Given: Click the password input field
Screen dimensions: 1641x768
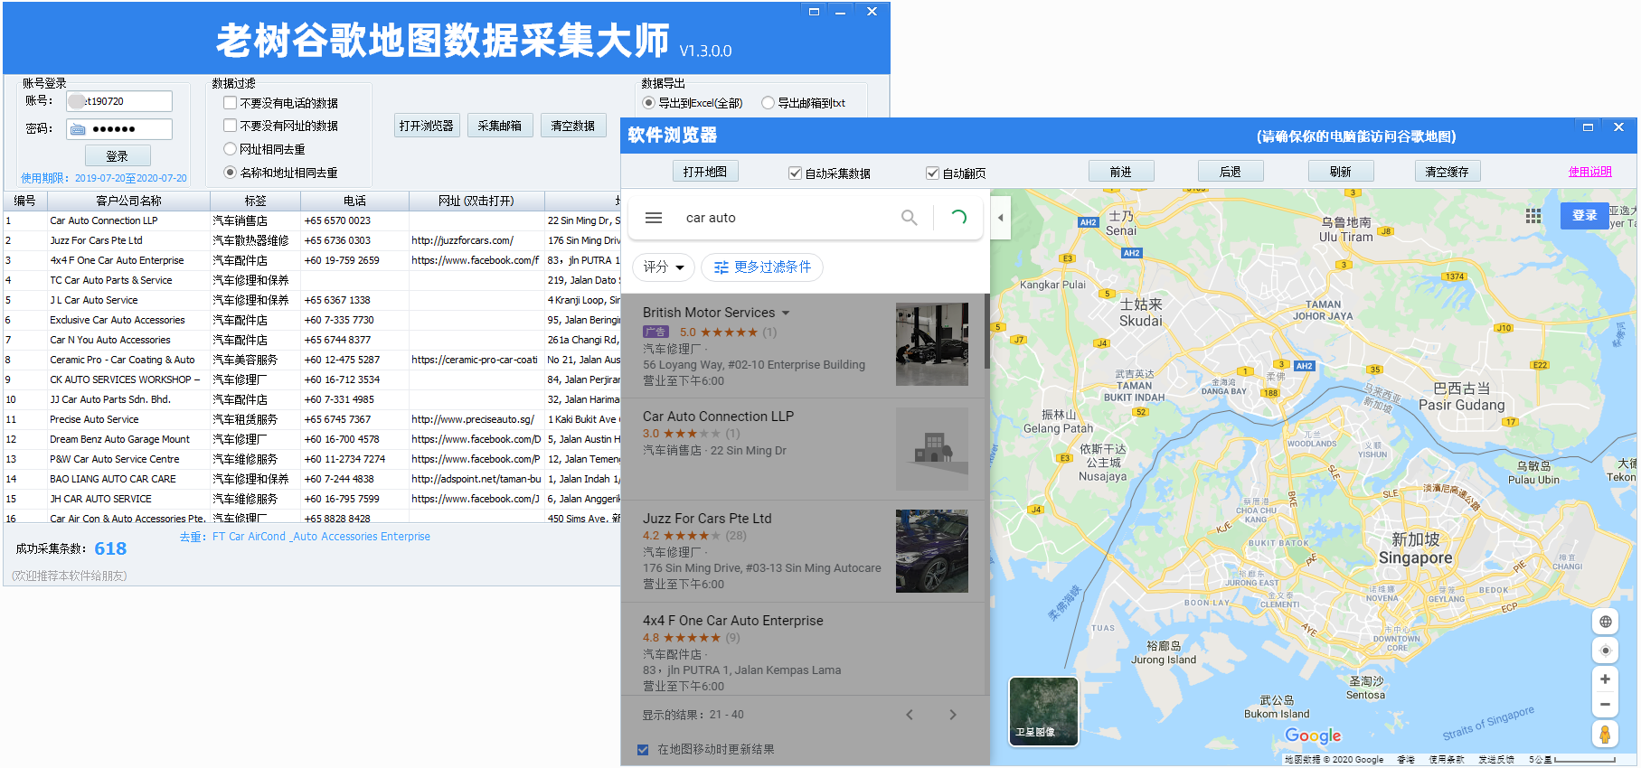Looking at the screenshot, I should coord(119,129).
